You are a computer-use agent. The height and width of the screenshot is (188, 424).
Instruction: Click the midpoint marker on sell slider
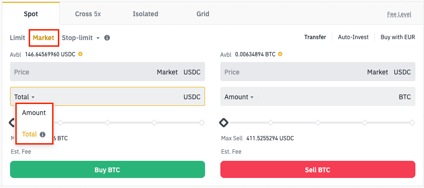(x=318, y=123)
